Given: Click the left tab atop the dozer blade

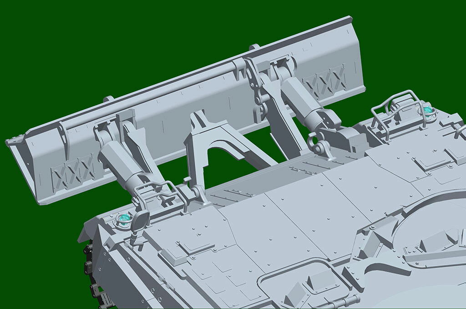Looking at the screenshot, I should (x=108, y=99).
